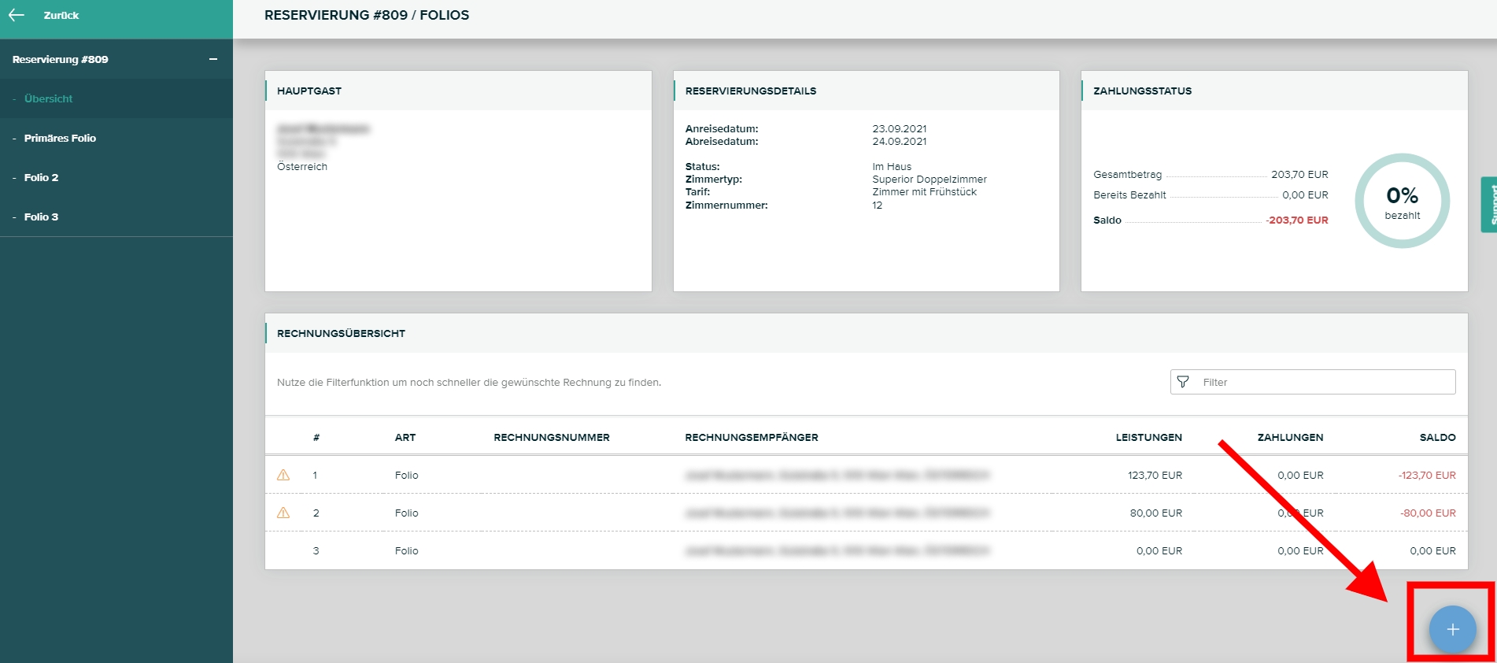Open folio row 1 with 123,70 EUR
1497x663 pixels.
[406, 476]
